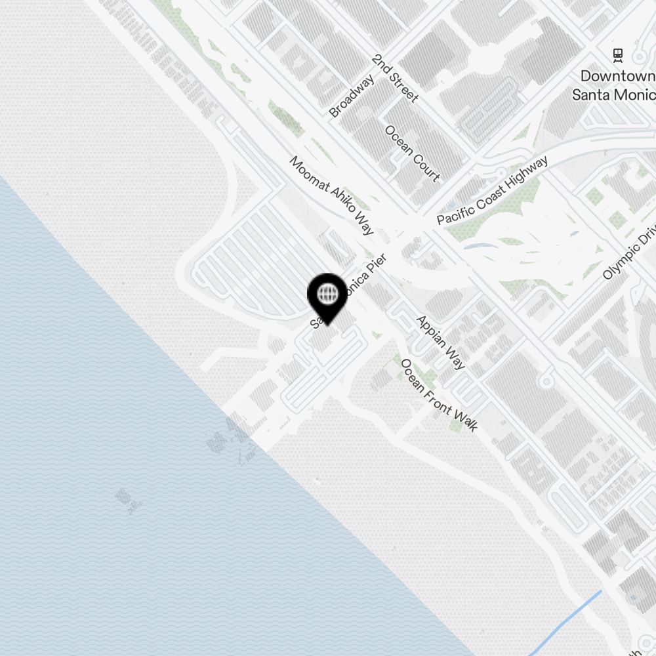Click the Santa Monica Pier label

click(x=350, y=291)
